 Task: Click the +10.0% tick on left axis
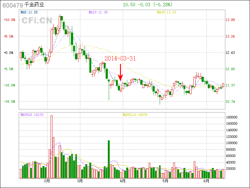tap(9, 20)
